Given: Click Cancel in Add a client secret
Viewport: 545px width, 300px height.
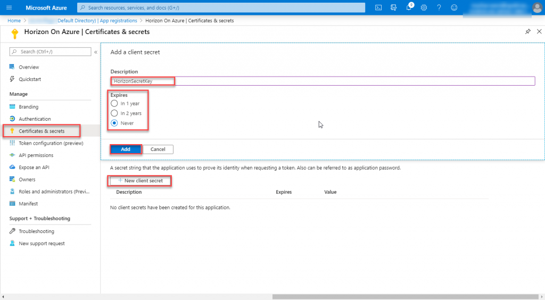Looking at the screenshot, I should coord(158,149).
